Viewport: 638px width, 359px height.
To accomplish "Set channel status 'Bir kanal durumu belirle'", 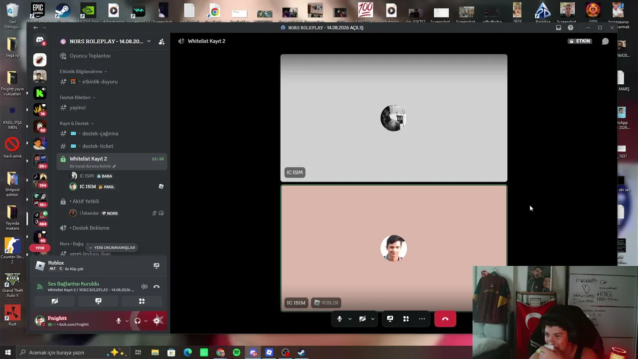I will click(x=93, y=166).
